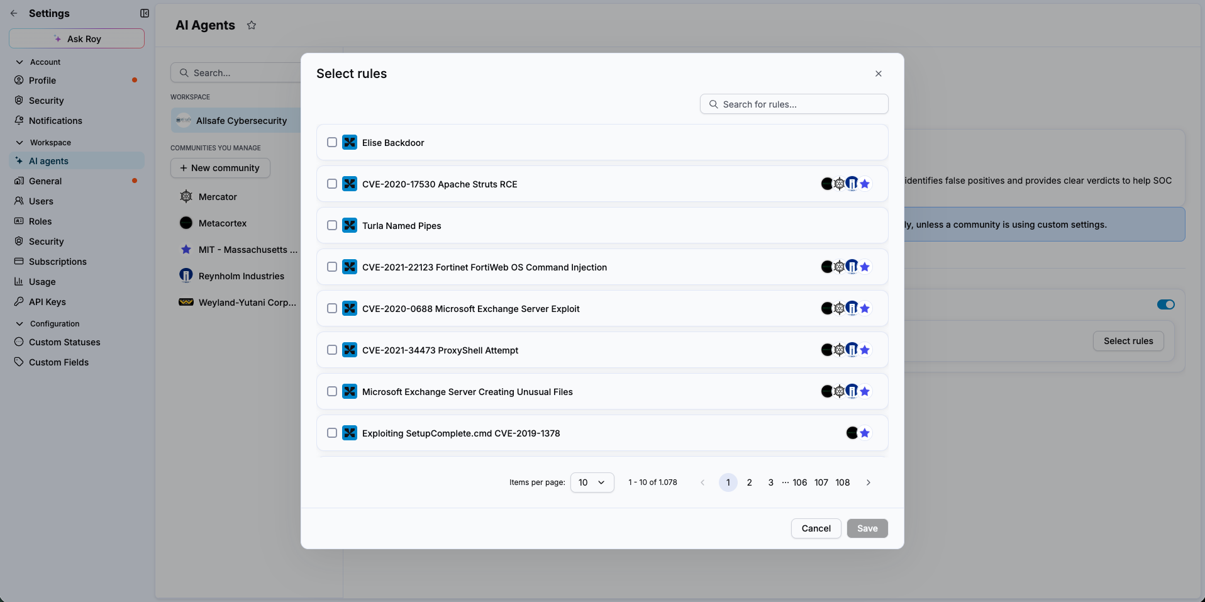Click the black circle icon on Creating Unusual Files row
This screenshot has width=1205, height=602.
[x=827, y=392]
